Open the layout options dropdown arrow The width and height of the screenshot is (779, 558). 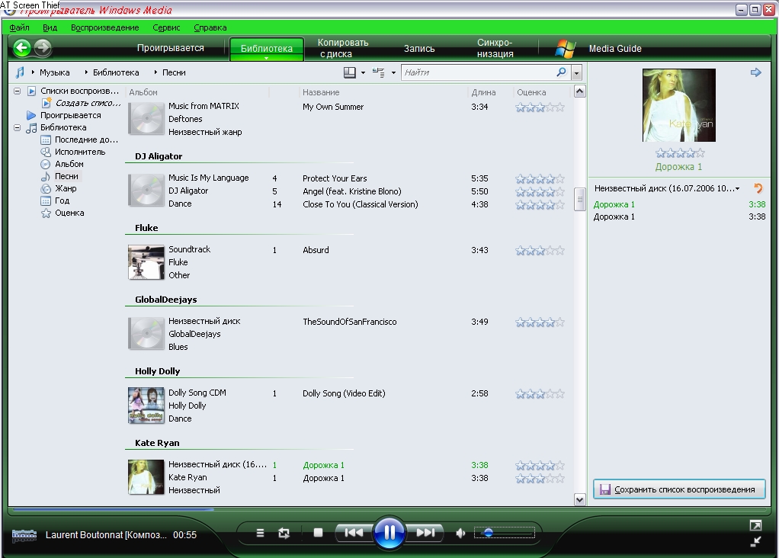click(x=363, y=73)
